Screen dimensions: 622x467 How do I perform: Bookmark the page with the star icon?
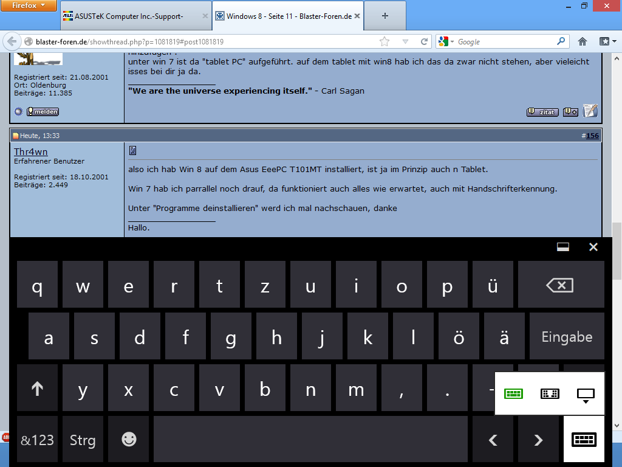[384, 41]
